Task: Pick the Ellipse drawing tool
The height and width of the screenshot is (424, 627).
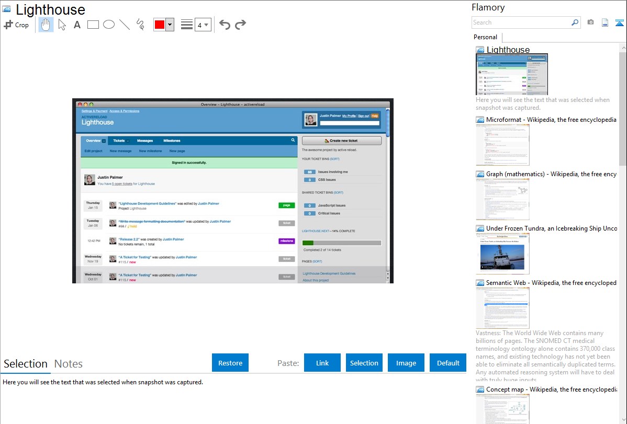Action: pos(109,25)
